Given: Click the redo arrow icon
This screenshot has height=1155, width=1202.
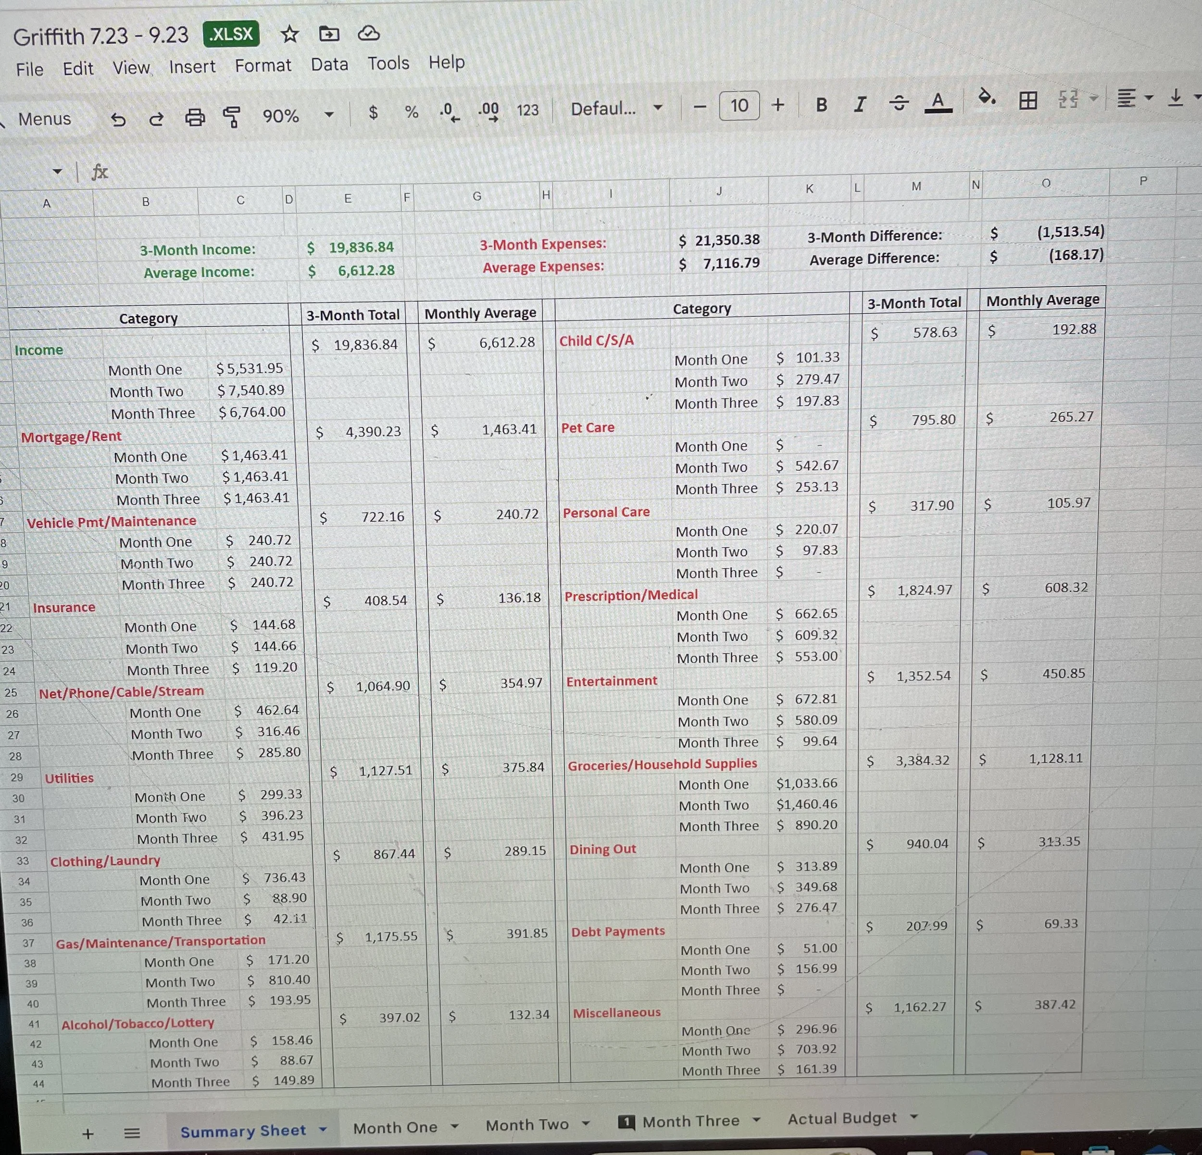Looking at the screenshot, I should (x=156, y=118).
